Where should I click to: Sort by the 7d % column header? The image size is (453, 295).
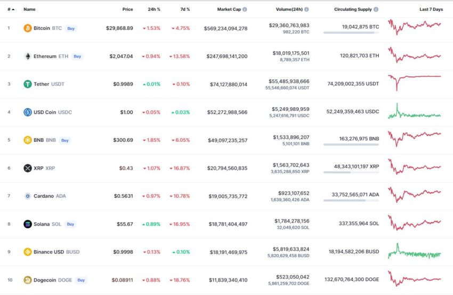185,9
